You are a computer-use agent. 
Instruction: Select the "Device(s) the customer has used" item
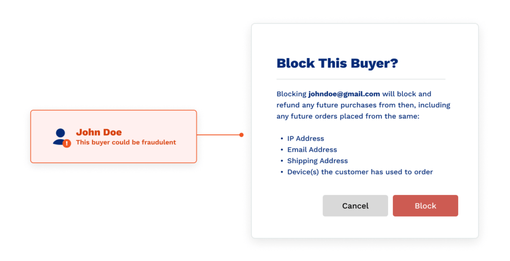(360, 172)
